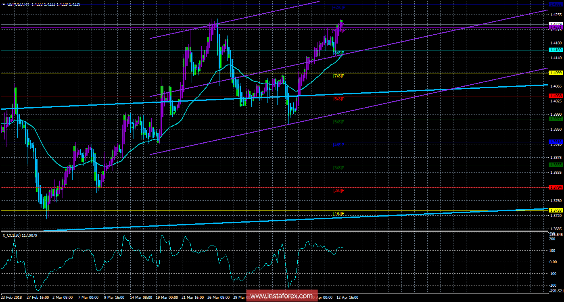Click the purple 1.4221 price level tag
This screenshot has width=564, height=302.
[x=556, y=28]
